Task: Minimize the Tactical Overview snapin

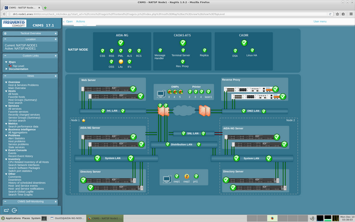Action: point(5,33)
